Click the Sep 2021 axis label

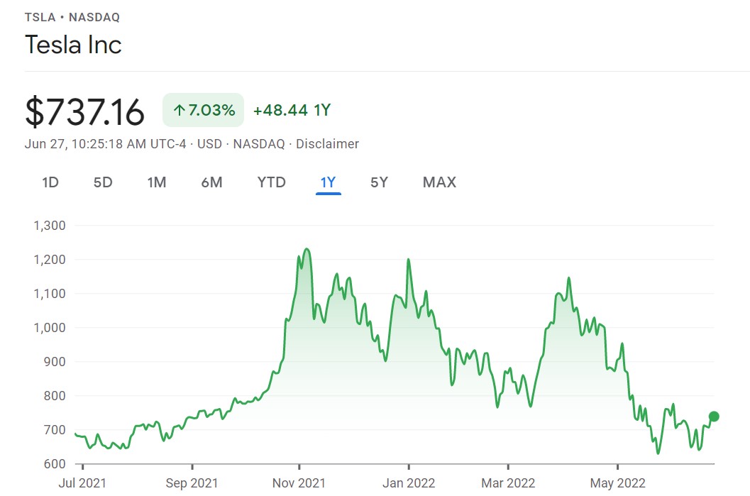pos(192,483)
